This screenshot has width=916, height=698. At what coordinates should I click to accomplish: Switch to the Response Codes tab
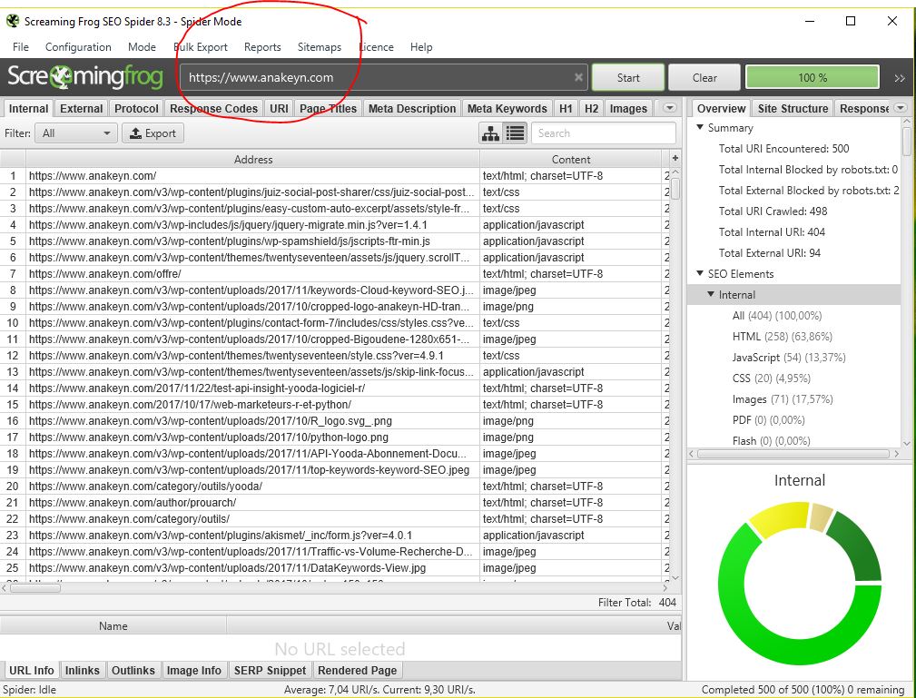point(214,109)
